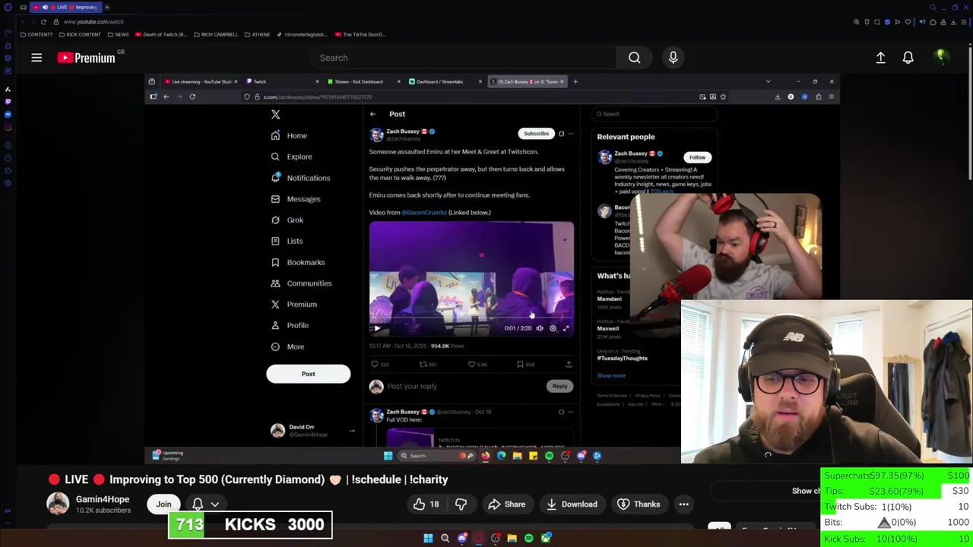This screenshot has height=547, width=973.
Task: Click the Join channel button
Action: tap(163, 504)
